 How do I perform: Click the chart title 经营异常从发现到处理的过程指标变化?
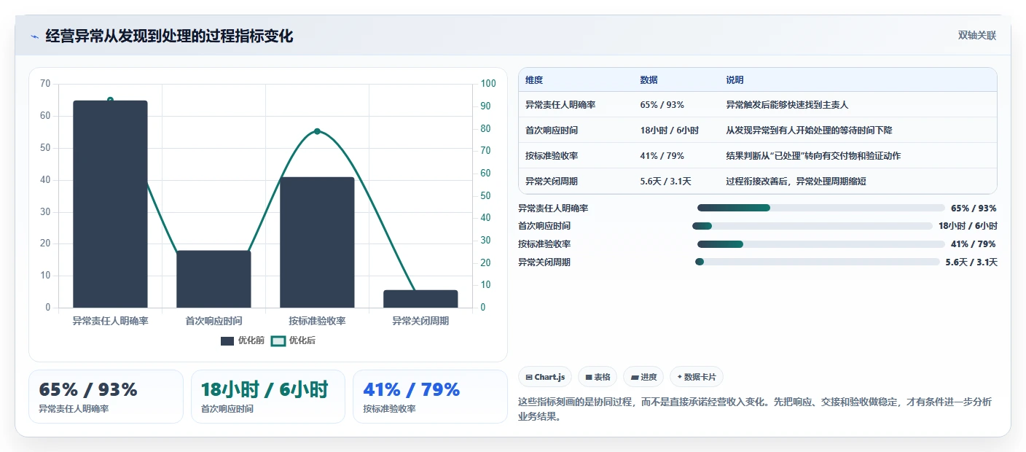click(x=169, y=36)
